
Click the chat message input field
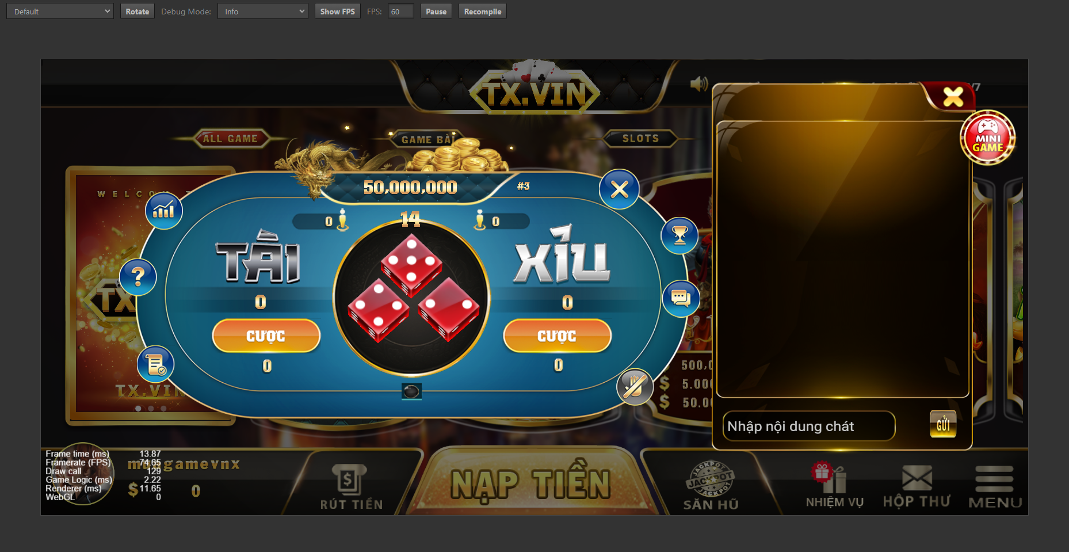[x=809, y=426]
